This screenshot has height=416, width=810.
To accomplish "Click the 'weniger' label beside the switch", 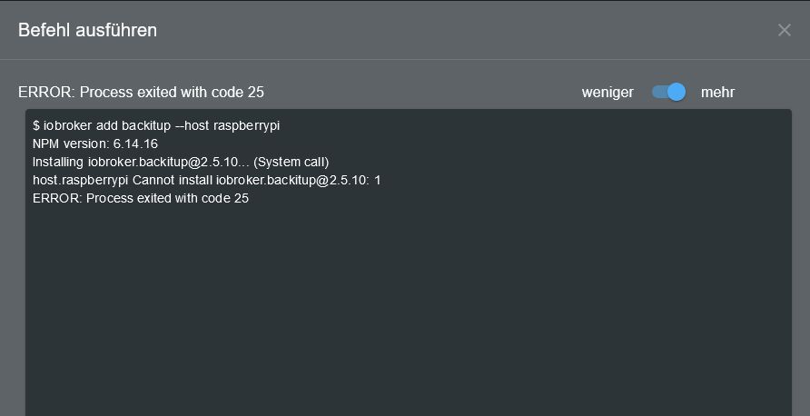I will (607, 92).
